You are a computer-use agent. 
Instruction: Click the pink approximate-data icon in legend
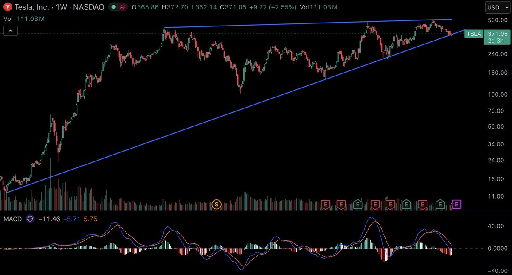point(123,7)
